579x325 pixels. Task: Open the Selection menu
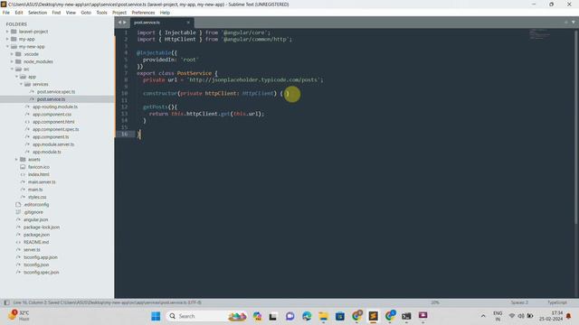coord(38,13)
